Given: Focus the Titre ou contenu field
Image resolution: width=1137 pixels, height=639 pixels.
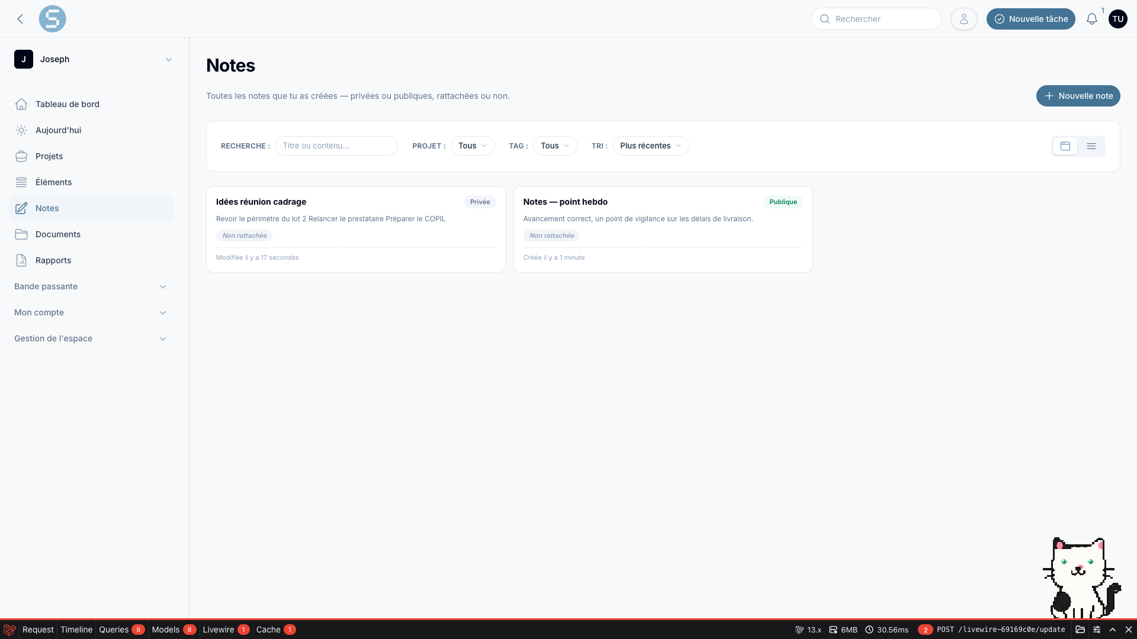Looking at the screenshot, I should click(336, 146).
